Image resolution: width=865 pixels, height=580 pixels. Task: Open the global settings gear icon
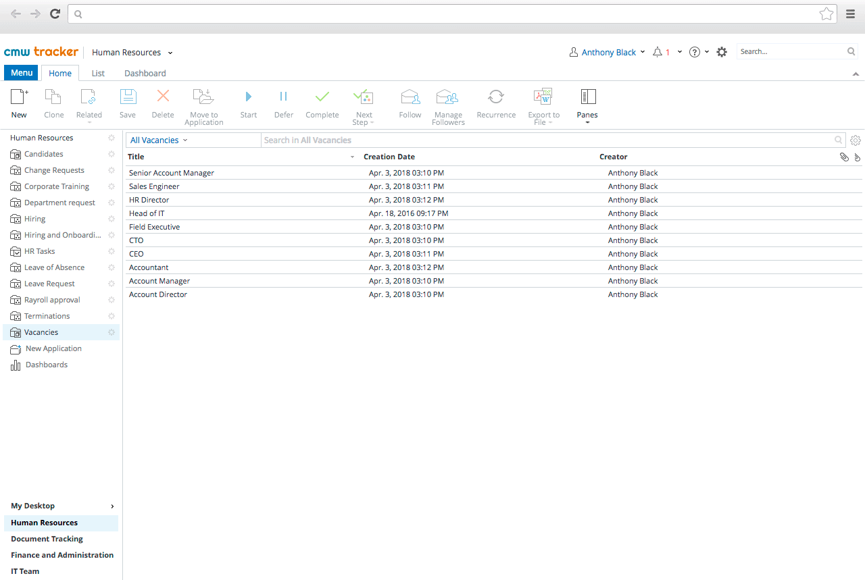722,52
